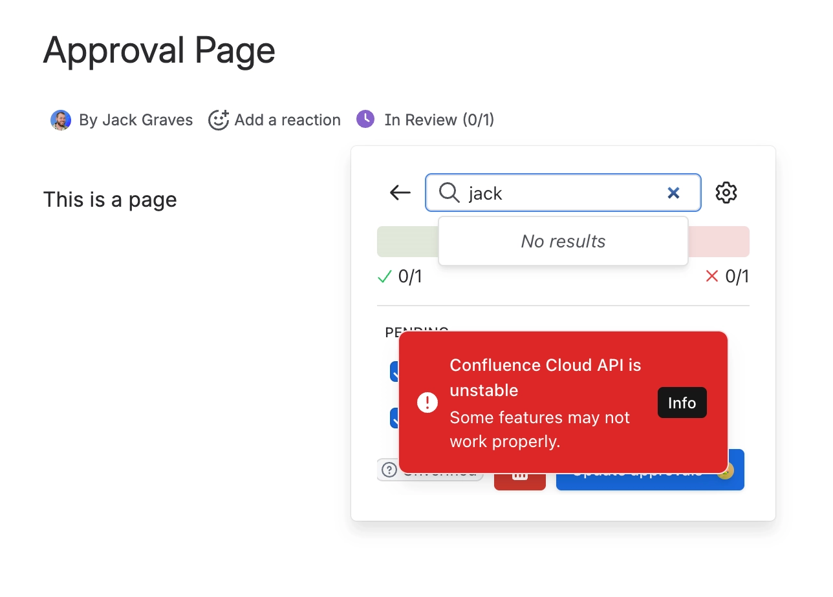This screenshot has height=597, width=833.
Task: Click the magnifying glass search icon
Action: [x=448, y=193]
